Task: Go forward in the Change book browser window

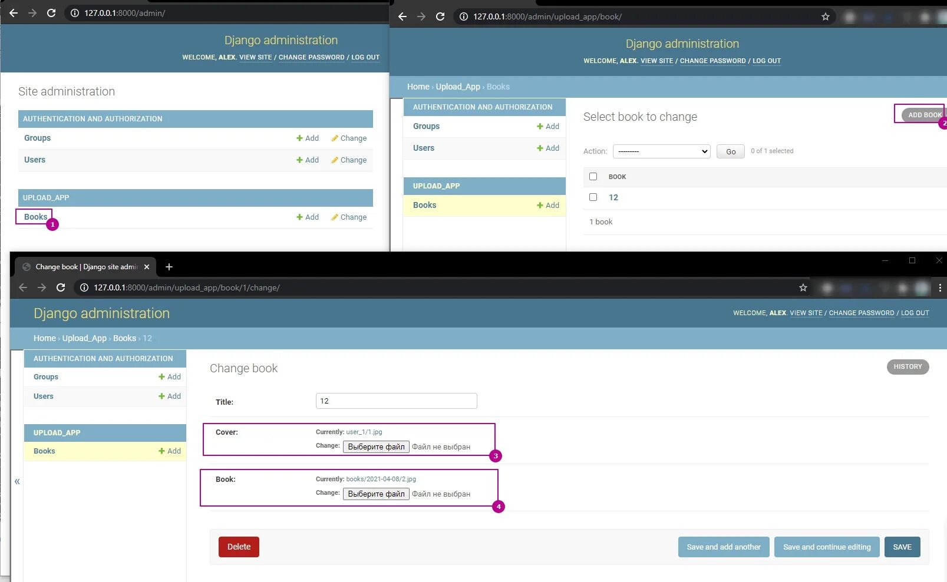Action: tap(42, 287)
